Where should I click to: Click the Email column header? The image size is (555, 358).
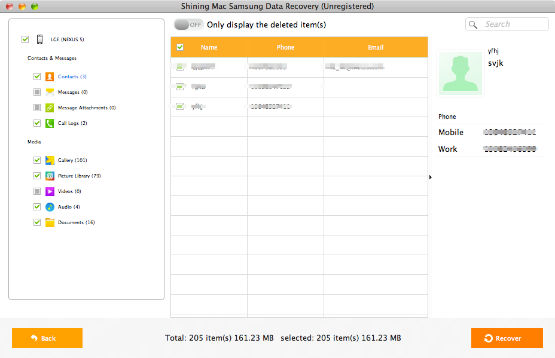[x=376, y=47]
